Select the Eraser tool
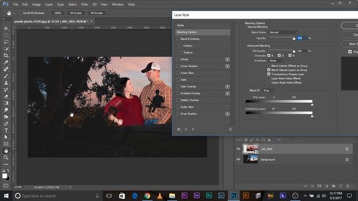The width and height of the screenshot is (358, 201). click(x=6, y=97)
